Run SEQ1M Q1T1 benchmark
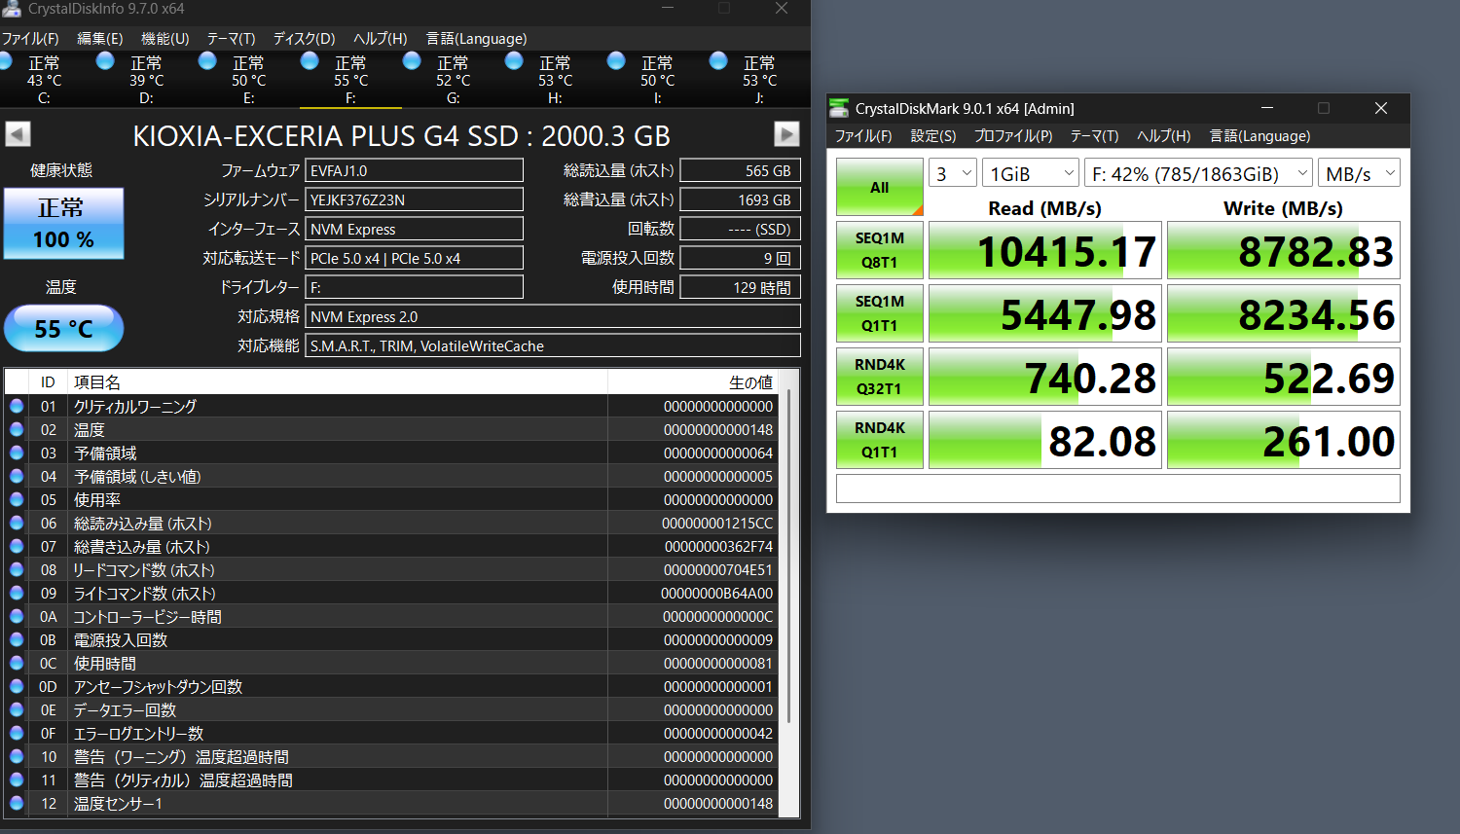 pyautogui.click(x=880, y=313)
